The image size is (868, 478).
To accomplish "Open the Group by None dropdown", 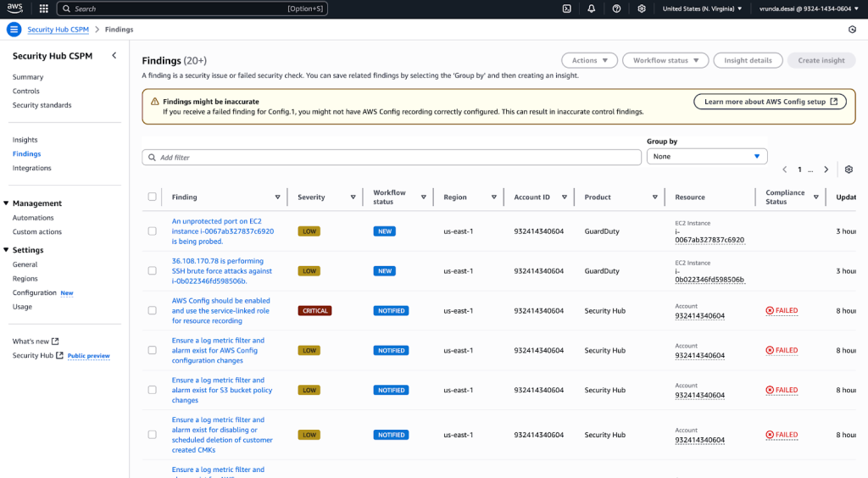I will click(707, 157).
